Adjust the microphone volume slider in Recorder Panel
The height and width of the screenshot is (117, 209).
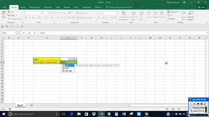coord(198,111)
